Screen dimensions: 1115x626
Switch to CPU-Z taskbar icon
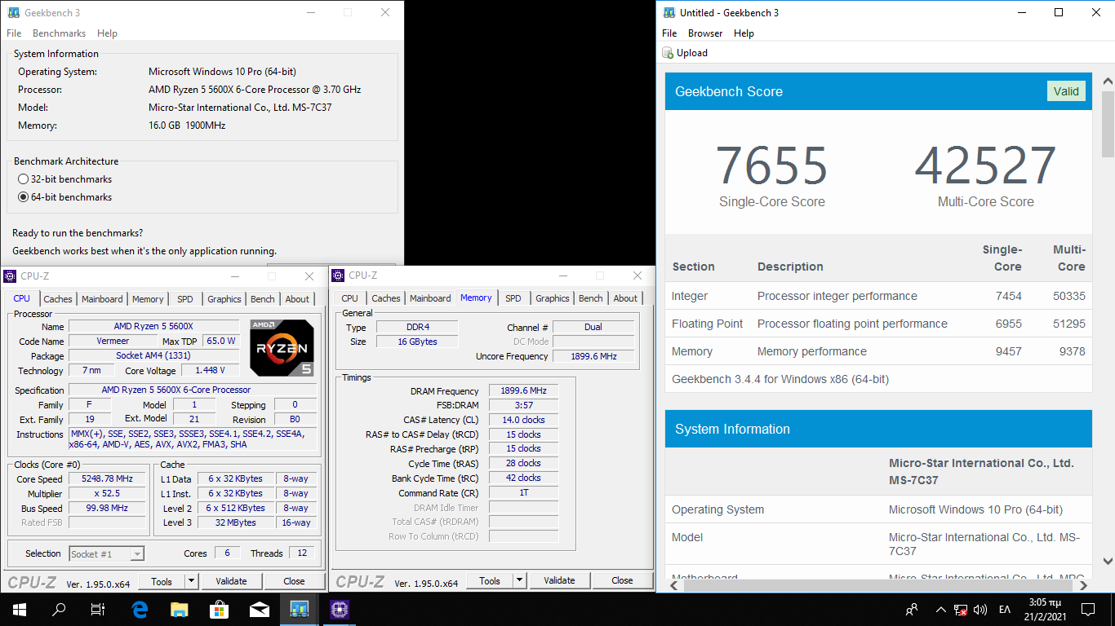[340, 609]
